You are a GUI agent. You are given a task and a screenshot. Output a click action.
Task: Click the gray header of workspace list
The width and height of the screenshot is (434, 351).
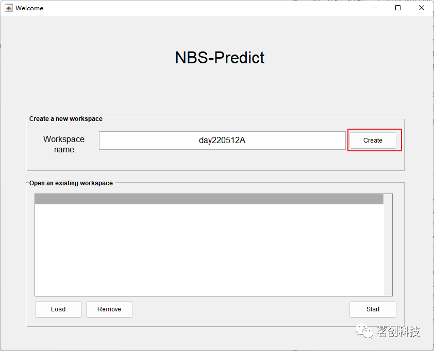pos(209,198)
